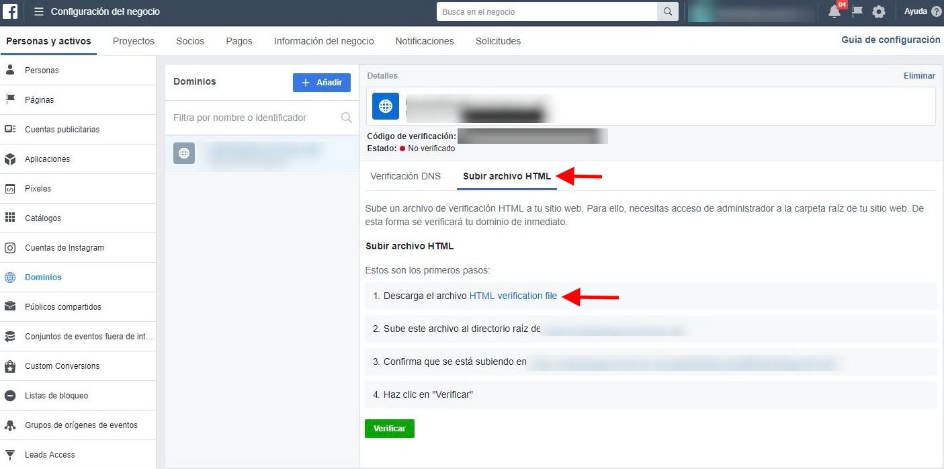The height and width of the screenshot is (469, 944).
Task: Click the blue globe icon in Detalles panel
Action: tap(386, 106)
